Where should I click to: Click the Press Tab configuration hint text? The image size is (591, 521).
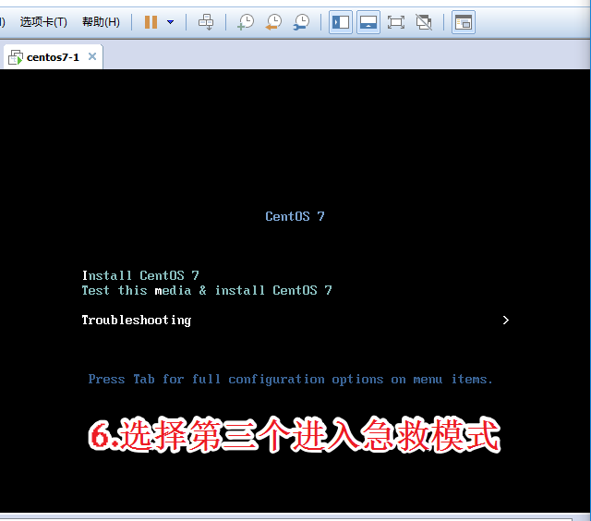[x=290, y=380]
